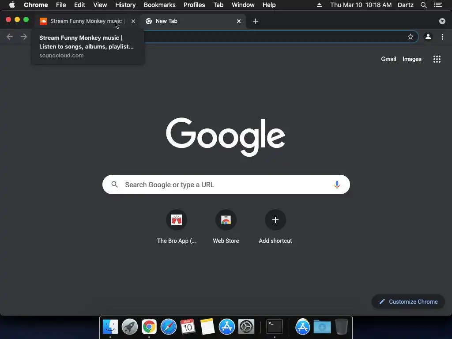Open Notes from the Dock
The width and height of the screenshot is (452, 339).
(x=207, y=327)
